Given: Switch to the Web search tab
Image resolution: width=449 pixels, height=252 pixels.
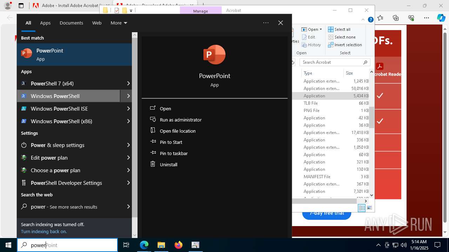Looking at the screenshot, I should click(97, 23).
